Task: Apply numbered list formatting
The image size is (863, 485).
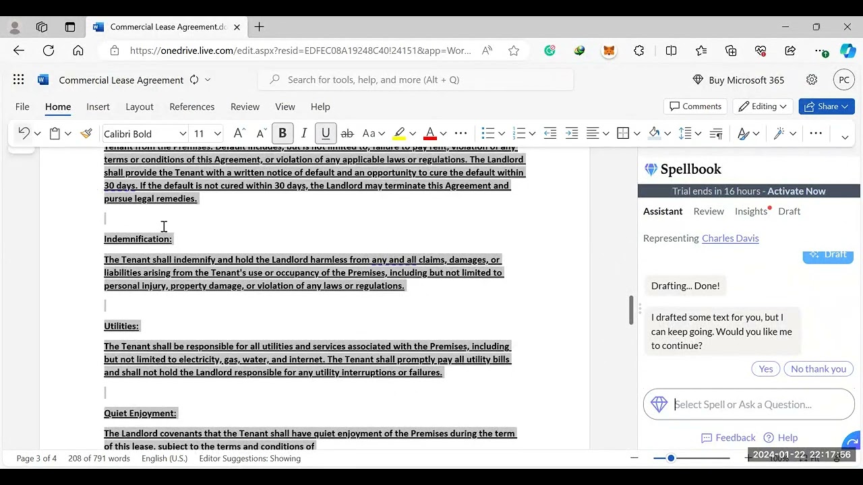Action: 518,133
